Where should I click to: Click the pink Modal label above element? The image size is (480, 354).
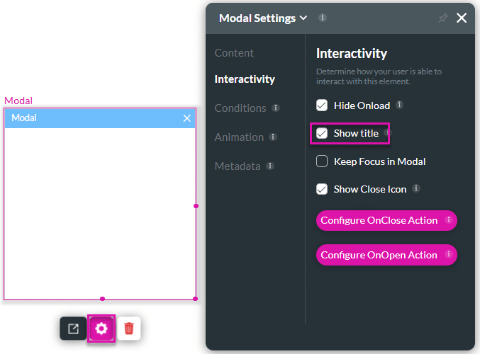(x=18, y=101)
